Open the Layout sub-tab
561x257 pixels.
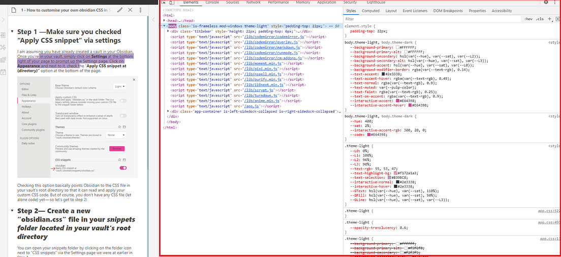[391, 11]
